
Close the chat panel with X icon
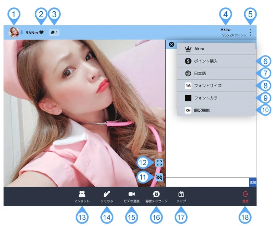pos(171,45)
